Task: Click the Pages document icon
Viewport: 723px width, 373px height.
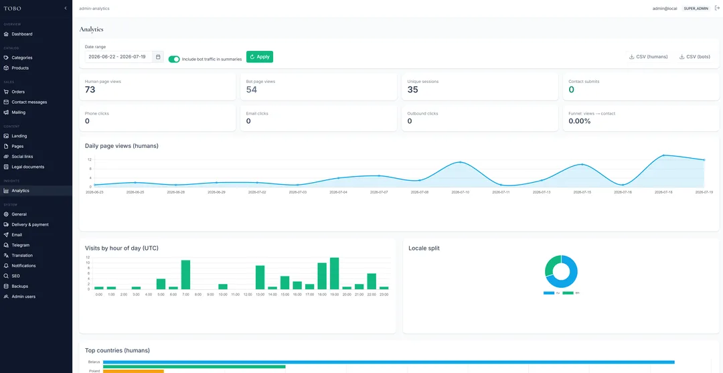Action: [x=6, y=146]
